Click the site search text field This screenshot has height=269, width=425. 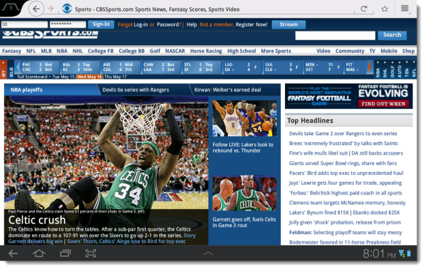tap(335, 35)
